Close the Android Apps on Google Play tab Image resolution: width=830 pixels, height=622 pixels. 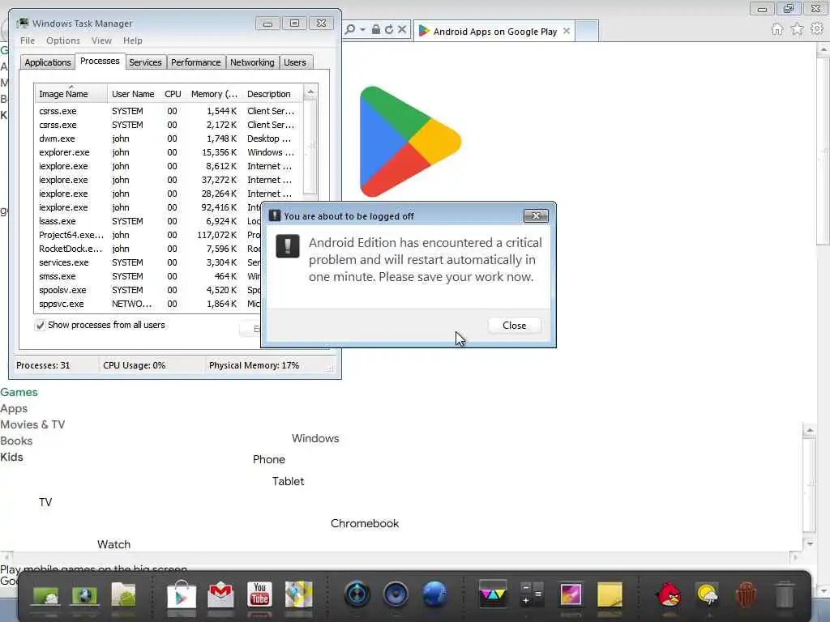coord(567,31)
